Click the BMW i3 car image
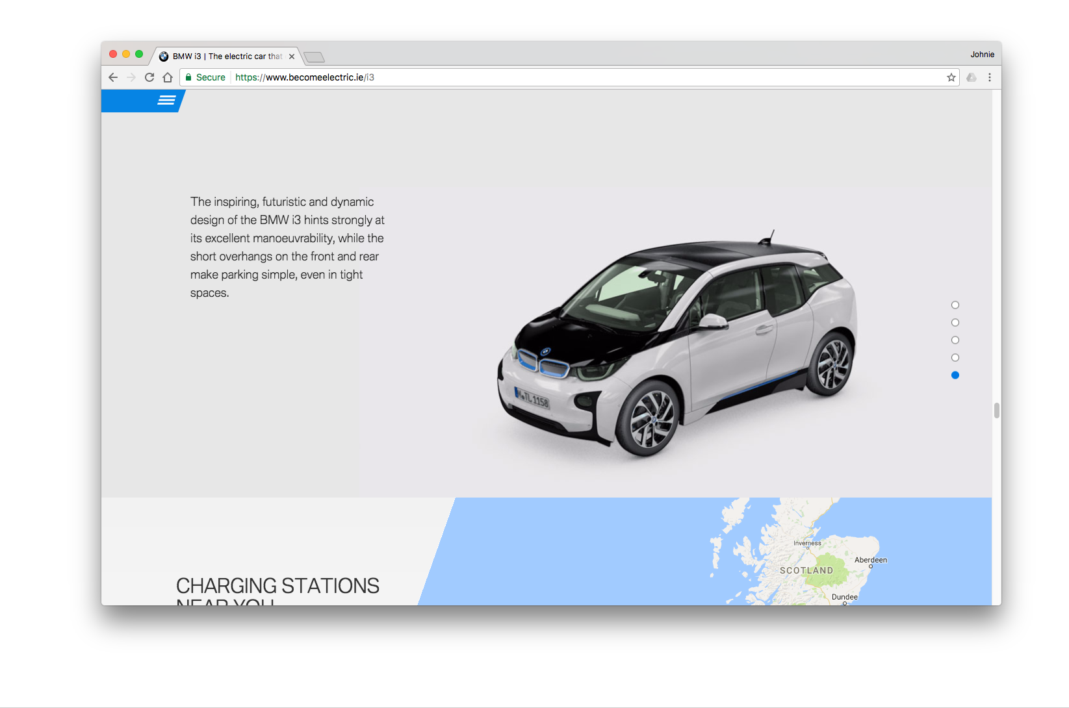This screenshot has height=708, width=1069. pos(677,344)
